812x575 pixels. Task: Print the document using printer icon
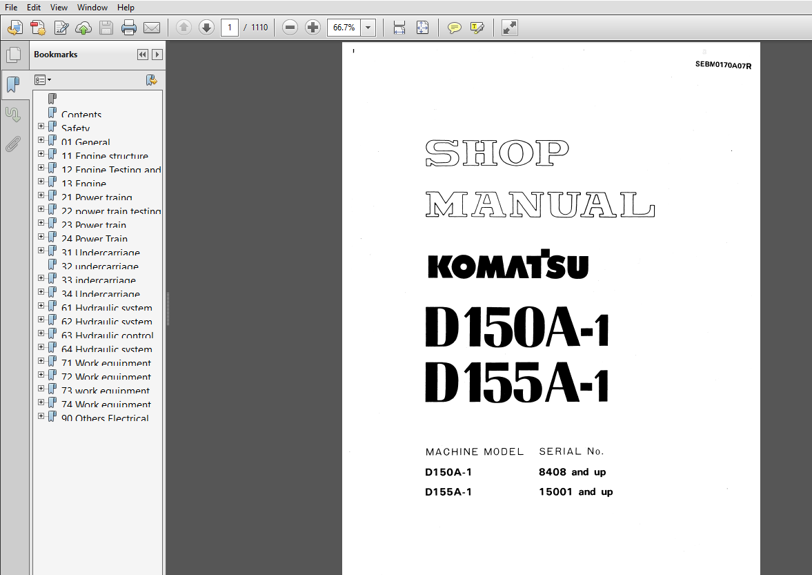(128, 28)
